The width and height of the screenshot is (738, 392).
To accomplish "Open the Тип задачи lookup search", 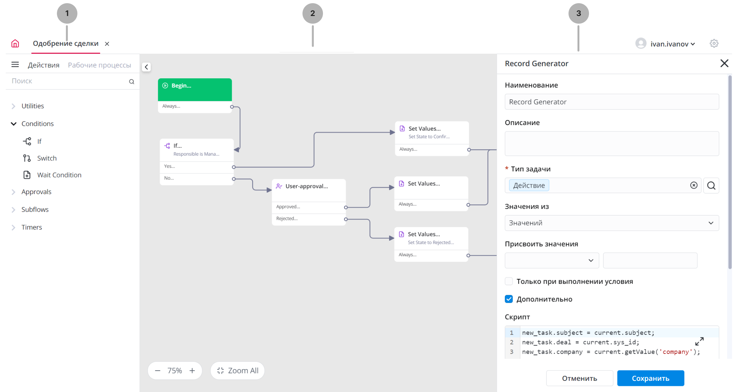I will 711,185.
